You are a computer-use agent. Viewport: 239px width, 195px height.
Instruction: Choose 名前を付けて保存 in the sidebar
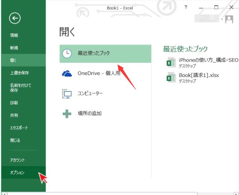point(24,88)
